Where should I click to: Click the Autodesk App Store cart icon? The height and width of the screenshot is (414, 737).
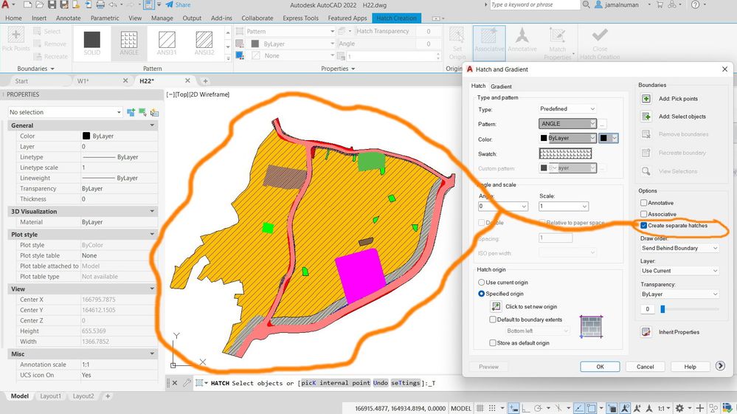[x=660, y=4]
